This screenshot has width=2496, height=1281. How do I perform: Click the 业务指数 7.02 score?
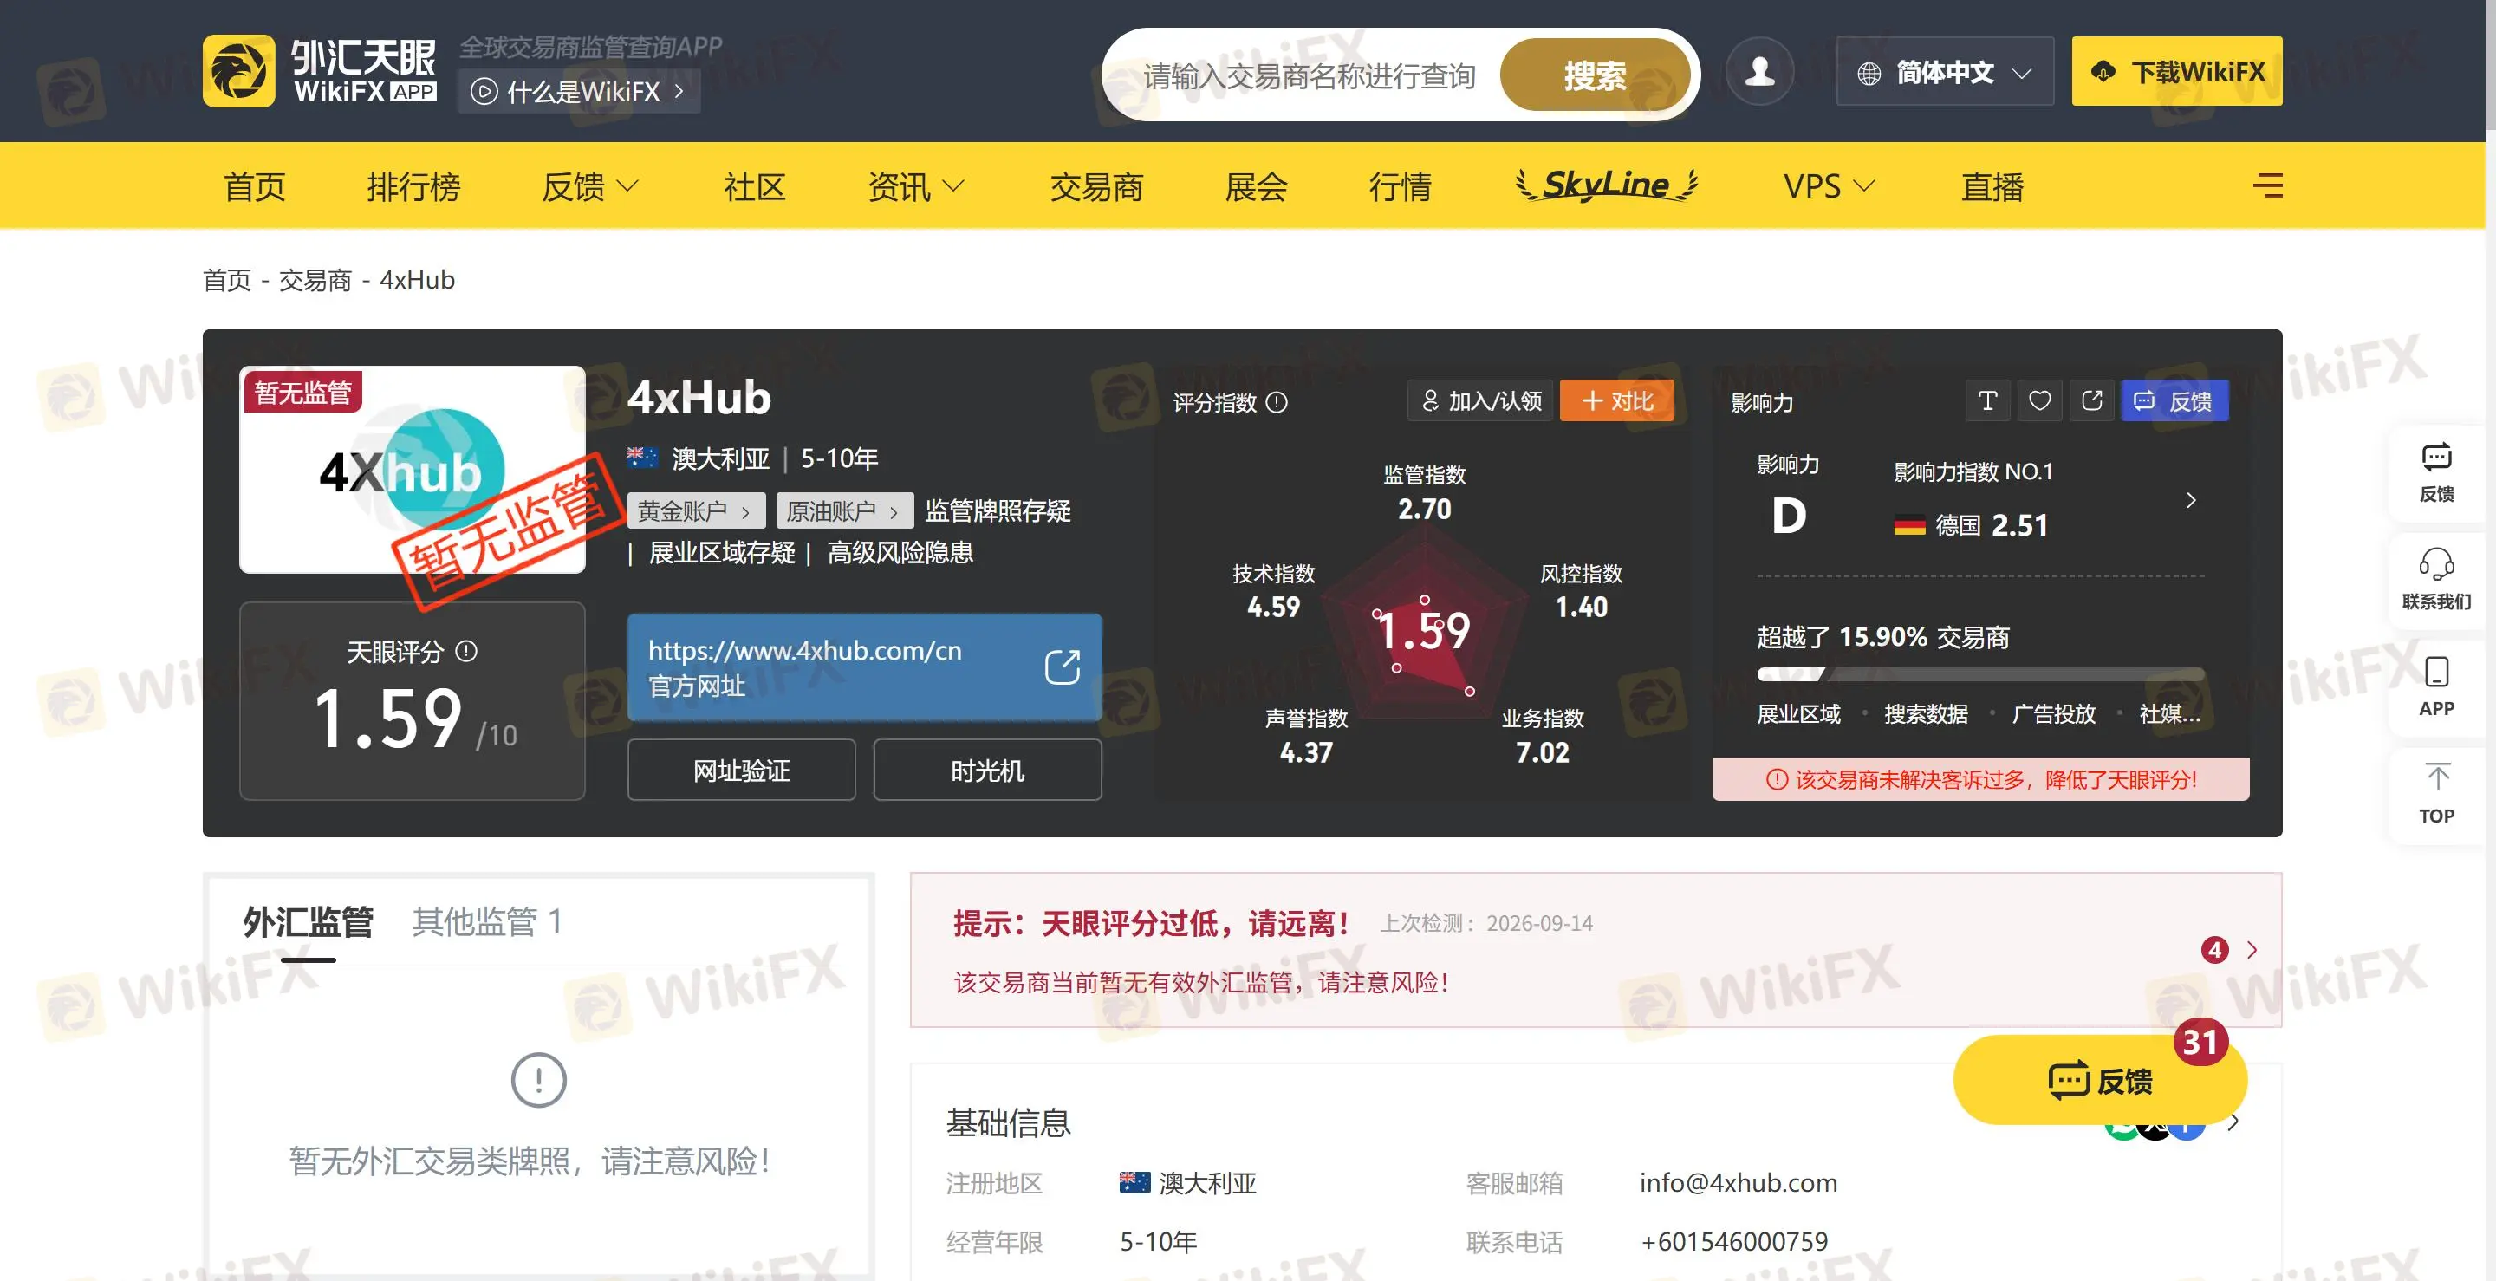pos(1543,736)
